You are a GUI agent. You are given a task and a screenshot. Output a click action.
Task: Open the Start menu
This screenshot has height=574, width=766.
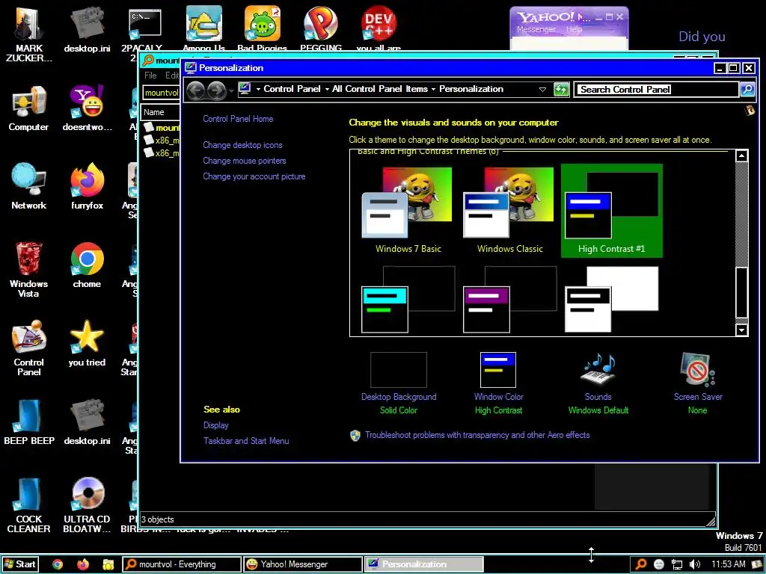[x=20, y=564]
